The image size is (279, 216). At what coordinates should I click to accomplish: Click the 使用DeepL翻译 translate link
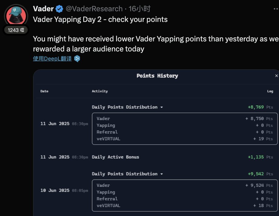[52, 59]
